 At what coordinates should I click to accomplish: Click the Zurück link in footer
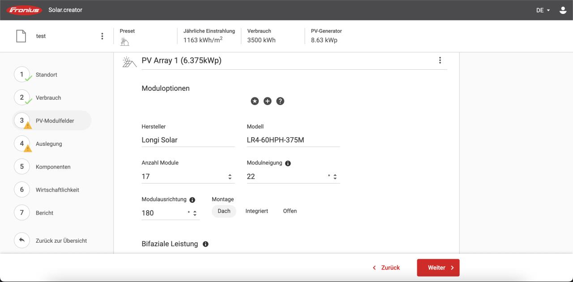coord(386,268)
